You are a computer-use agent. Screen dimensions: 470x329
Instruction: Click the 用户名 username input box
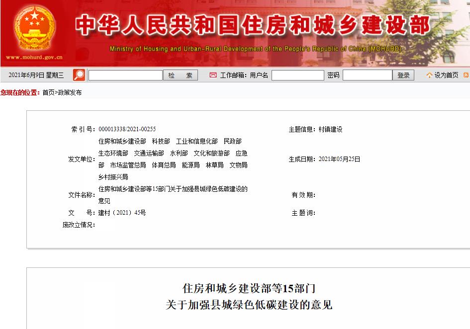point(297,75)
